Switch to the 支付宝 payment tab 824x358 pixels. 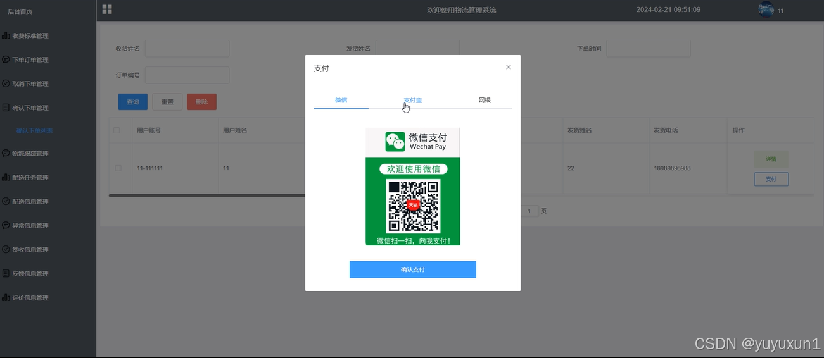(413, 100)
